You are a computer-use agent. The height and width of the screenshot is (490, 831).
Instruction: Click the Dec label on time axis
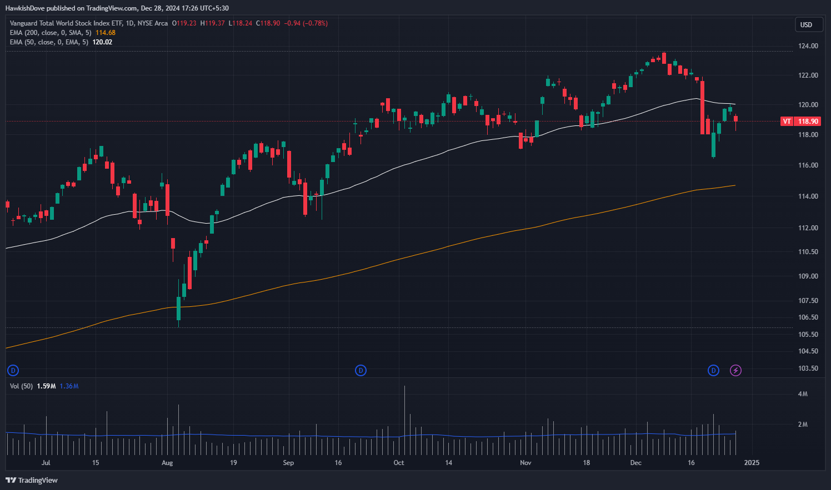coord(636,462)
